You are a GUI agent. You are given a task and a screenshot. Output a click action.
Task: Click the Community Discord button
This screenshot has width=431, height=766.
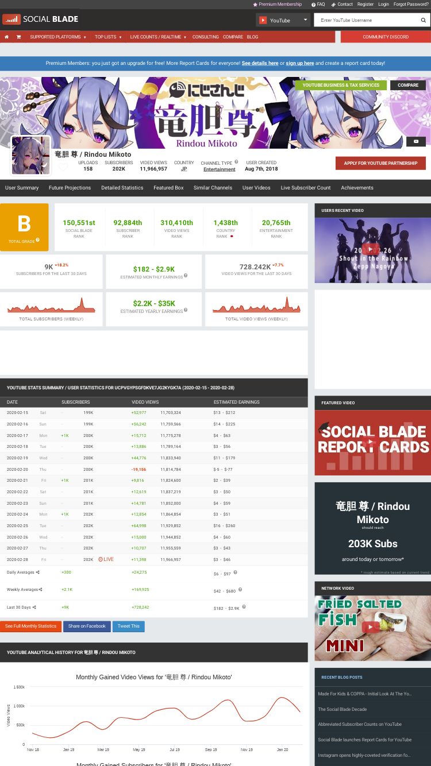point(386,37)
